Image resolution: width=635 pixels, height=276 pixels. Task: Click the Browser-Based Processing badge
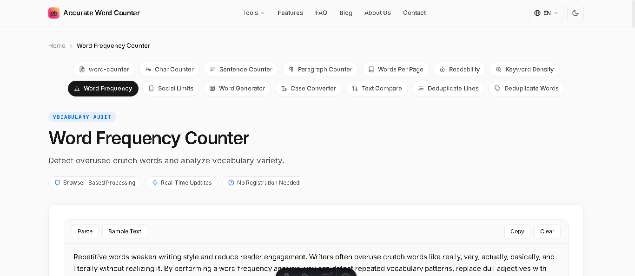click(95, 183)
